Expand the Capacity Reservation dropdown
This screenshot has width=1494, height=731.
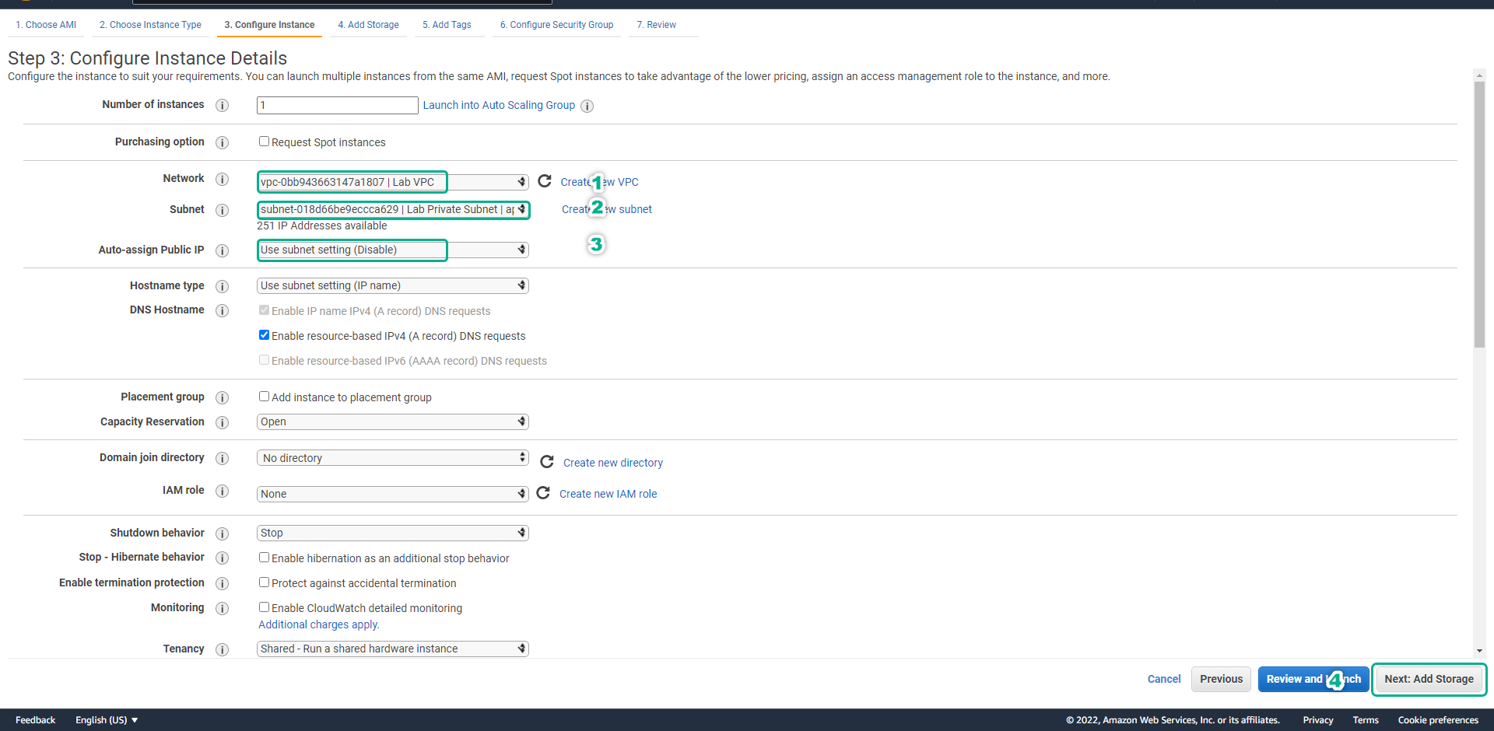[x=392, y=421]
